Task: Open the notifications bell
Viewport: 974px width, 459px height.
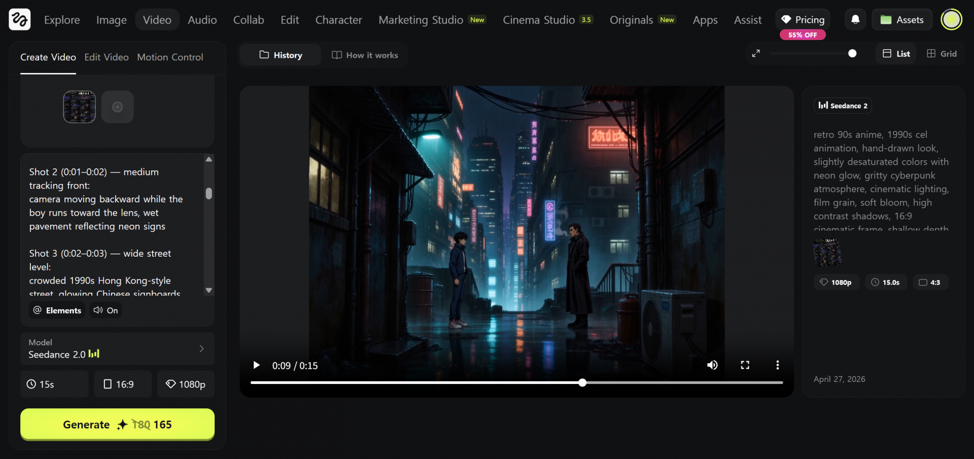Action: (855, 20)
